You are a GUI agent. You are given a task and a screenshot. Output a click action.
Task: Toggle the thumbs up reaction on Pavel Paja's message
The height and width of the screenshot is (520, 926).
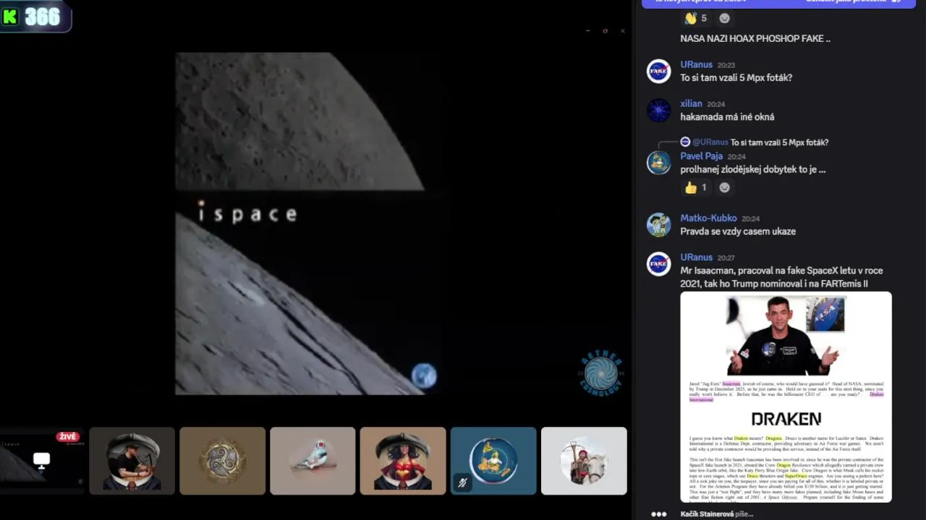(x=696, y=188)
